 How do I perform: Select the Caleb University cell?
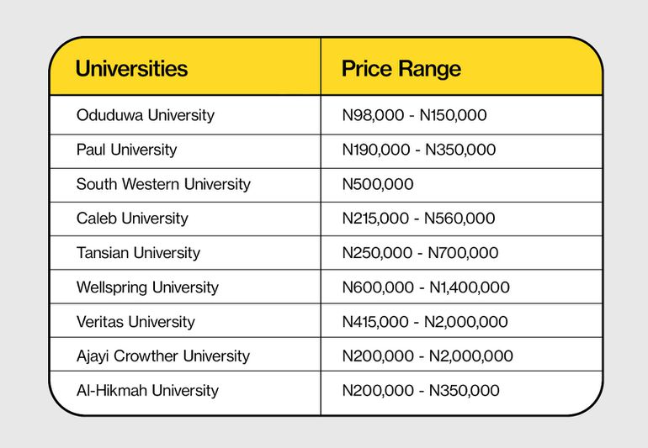pyautogui.click(x=132, y=219)
